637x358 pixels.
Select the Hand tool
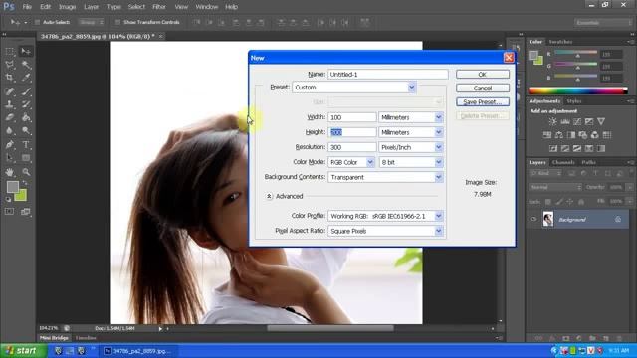pyautogui.click(x=9, y=172)
